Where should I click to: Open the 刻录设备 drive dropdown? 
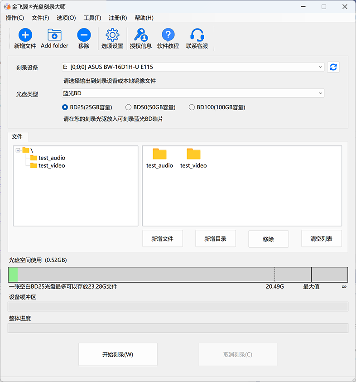193,67
